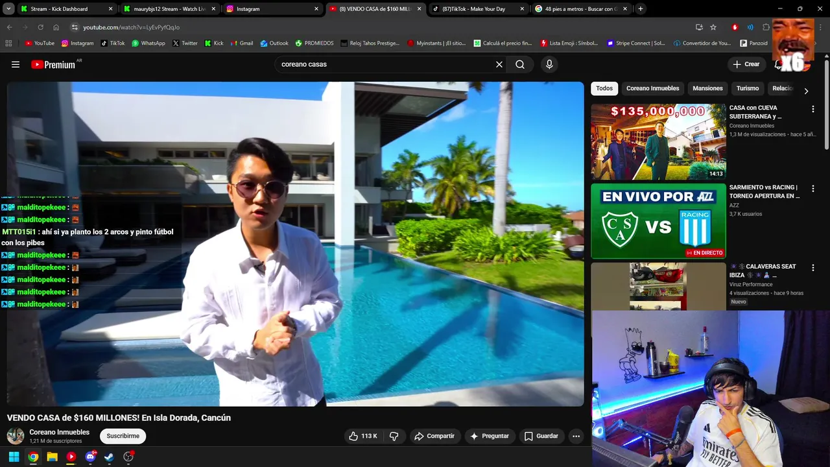Close the Instagram browser tab
830x467 pixels.
pos(316,9)
